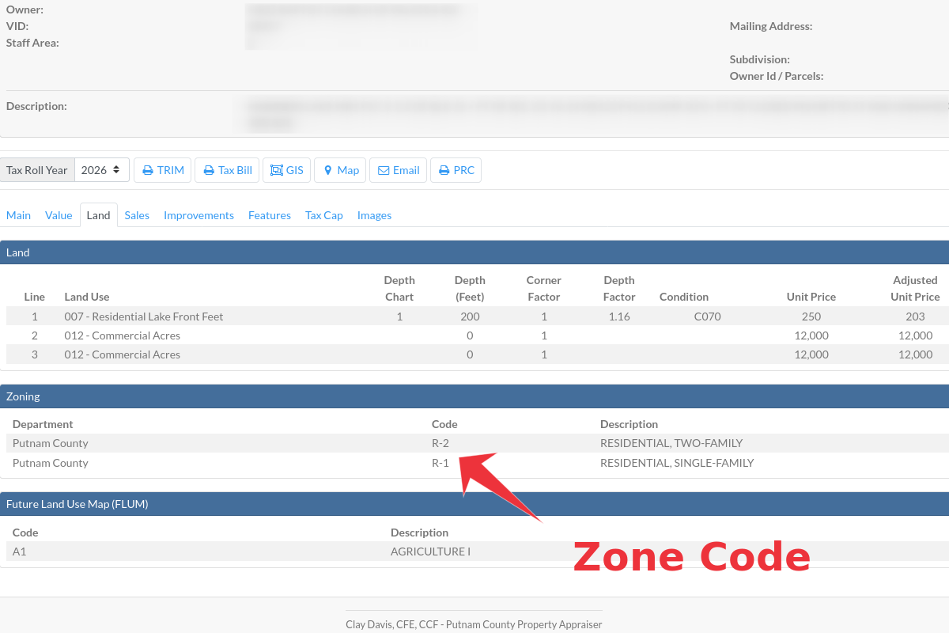Select the Residential Lake Front Feet land row

tap(144, 316)
